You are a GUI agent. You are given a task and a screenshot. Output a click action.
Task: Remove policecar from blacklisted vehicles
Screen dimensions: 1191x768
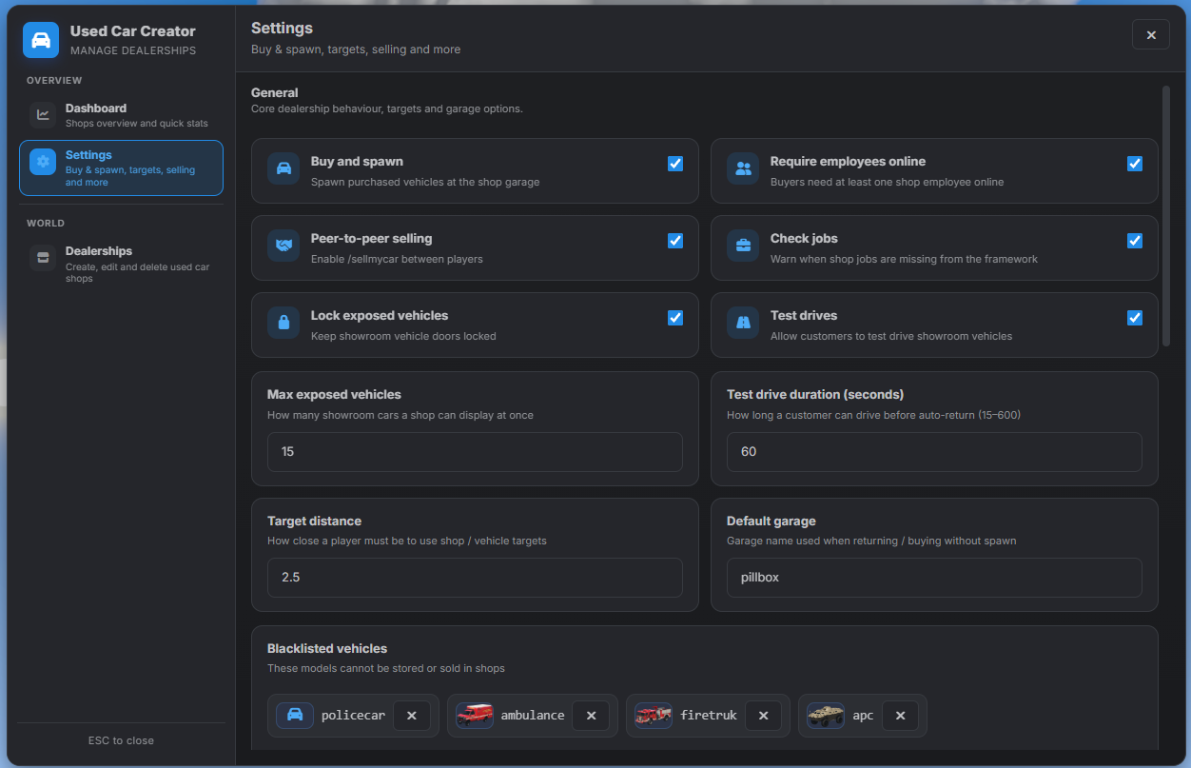pyautogui.click(x=412, y=716)
